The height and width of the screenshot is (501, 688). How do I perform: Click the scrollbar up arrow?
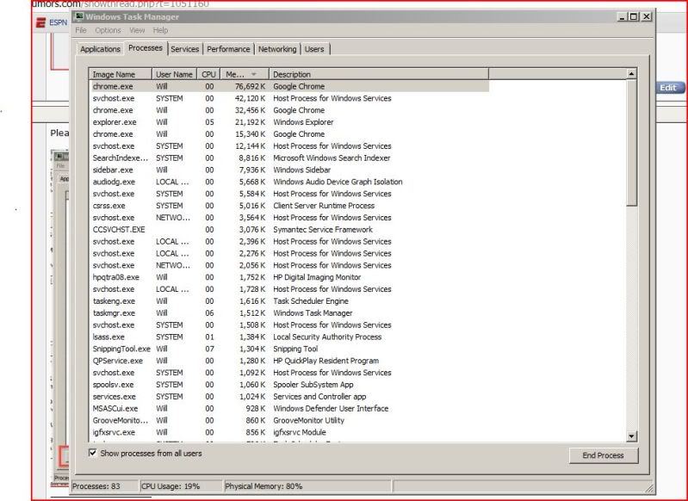pos(631,74)
